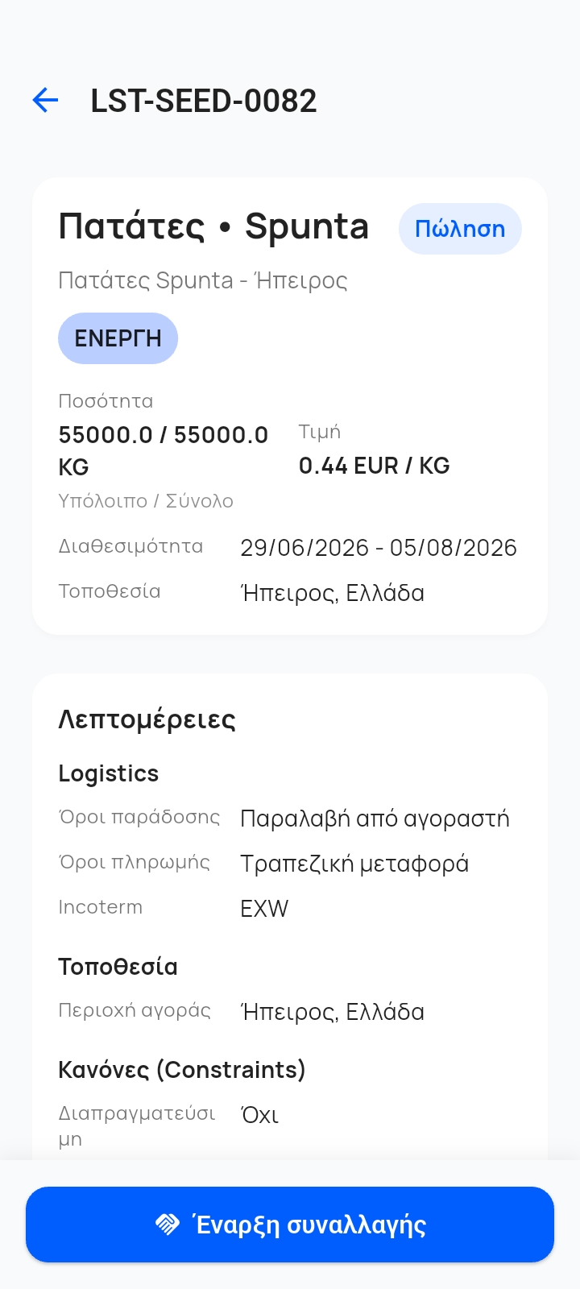Tap the Τραπεζική μεταφορά payment terms value
The width and height of the screenshot is (580, 1289).
(x=354, y=864)
